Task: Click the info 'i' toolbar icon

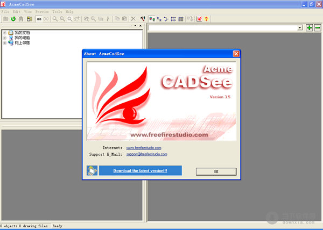Action: [x=108, y=19]
